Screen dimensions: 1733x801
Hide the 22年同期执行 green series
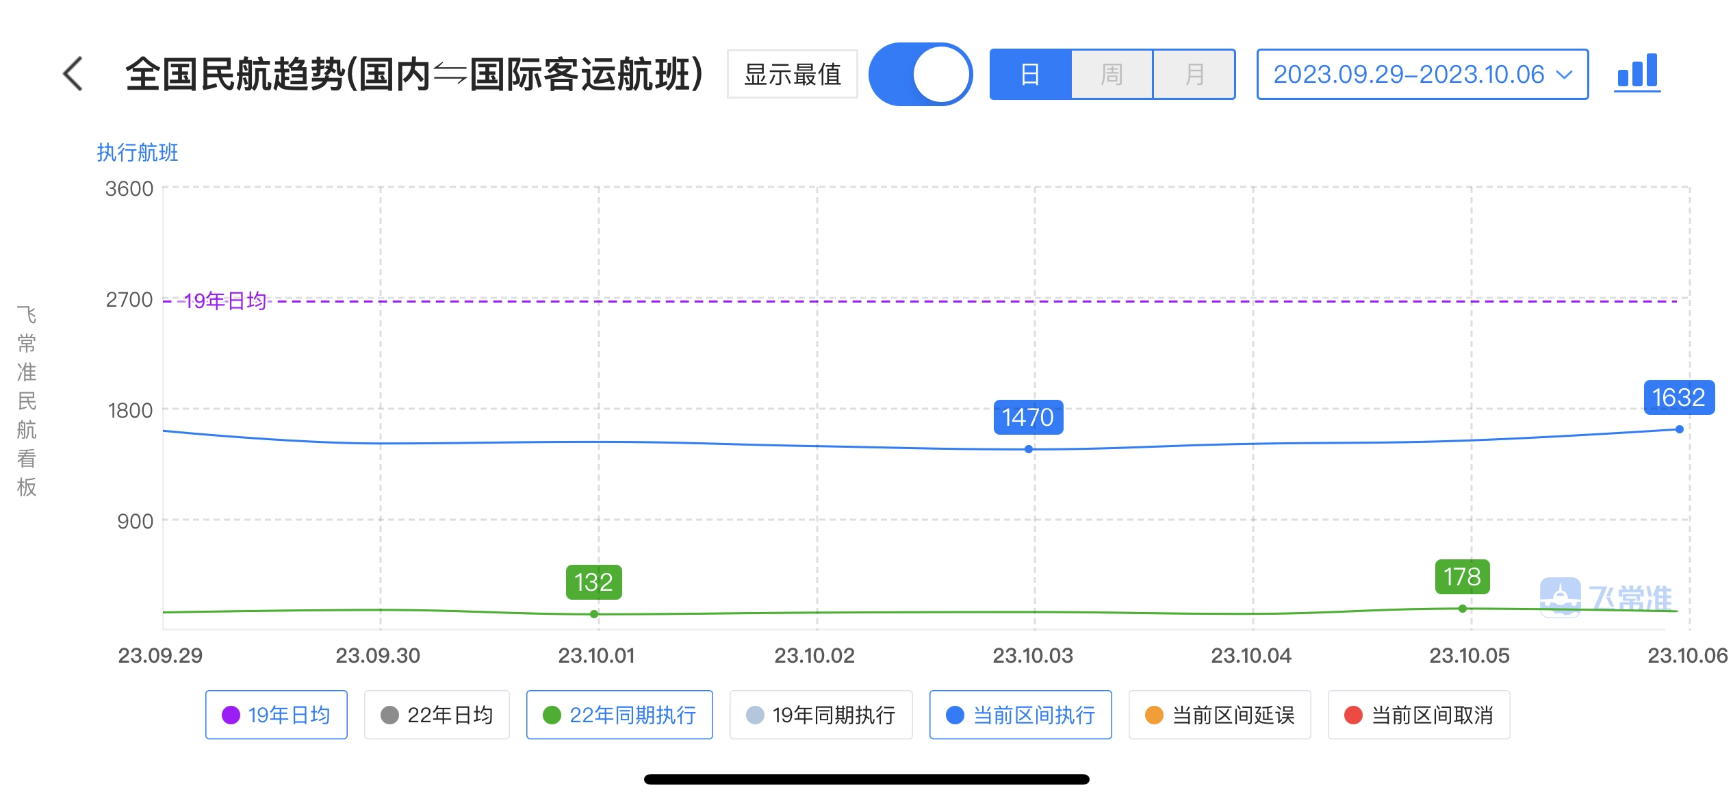tap(619, 715)
